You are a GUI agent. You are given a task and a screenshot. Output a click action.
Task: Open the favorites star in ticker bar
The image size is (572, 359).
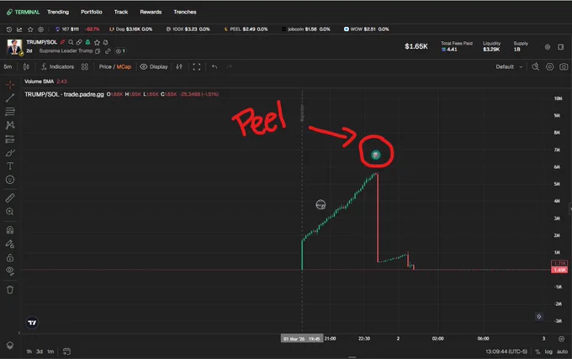point(30,29)
